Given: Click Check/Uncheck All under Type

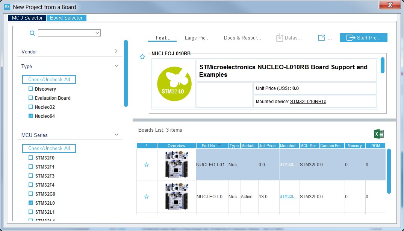Looking at the screenshot, I should [x=49, y=79].
